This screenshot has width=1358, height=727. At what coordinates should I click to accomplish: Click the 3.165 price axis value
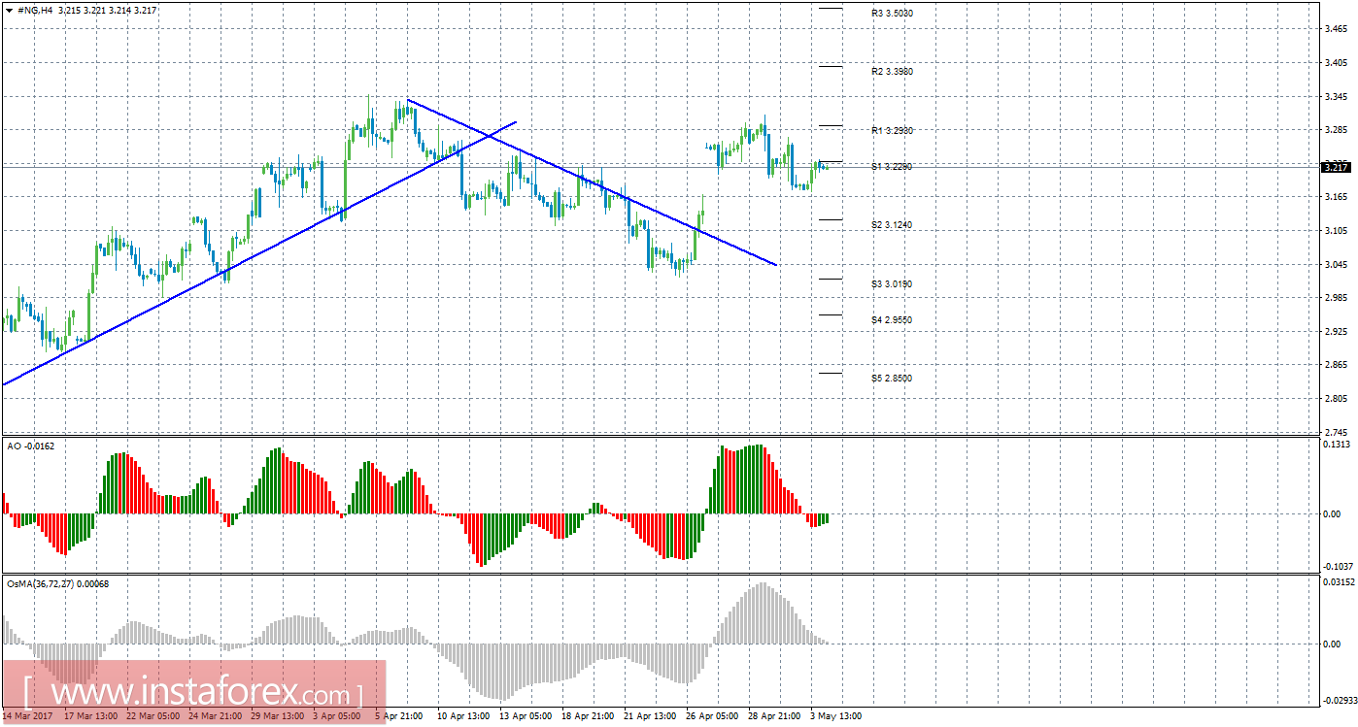click(1338, 198)
